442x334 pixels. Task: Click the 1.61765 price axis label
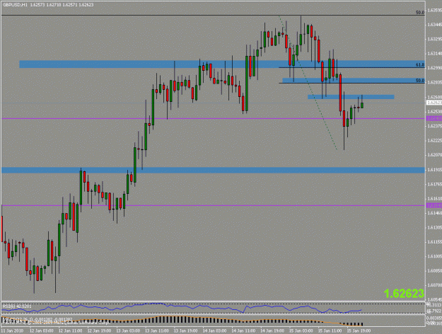tap(434, 184)
